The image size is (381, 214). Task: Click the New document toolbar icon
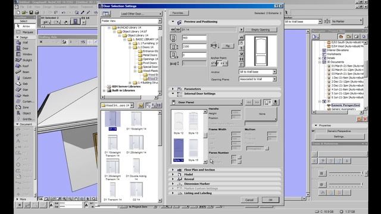18,12
